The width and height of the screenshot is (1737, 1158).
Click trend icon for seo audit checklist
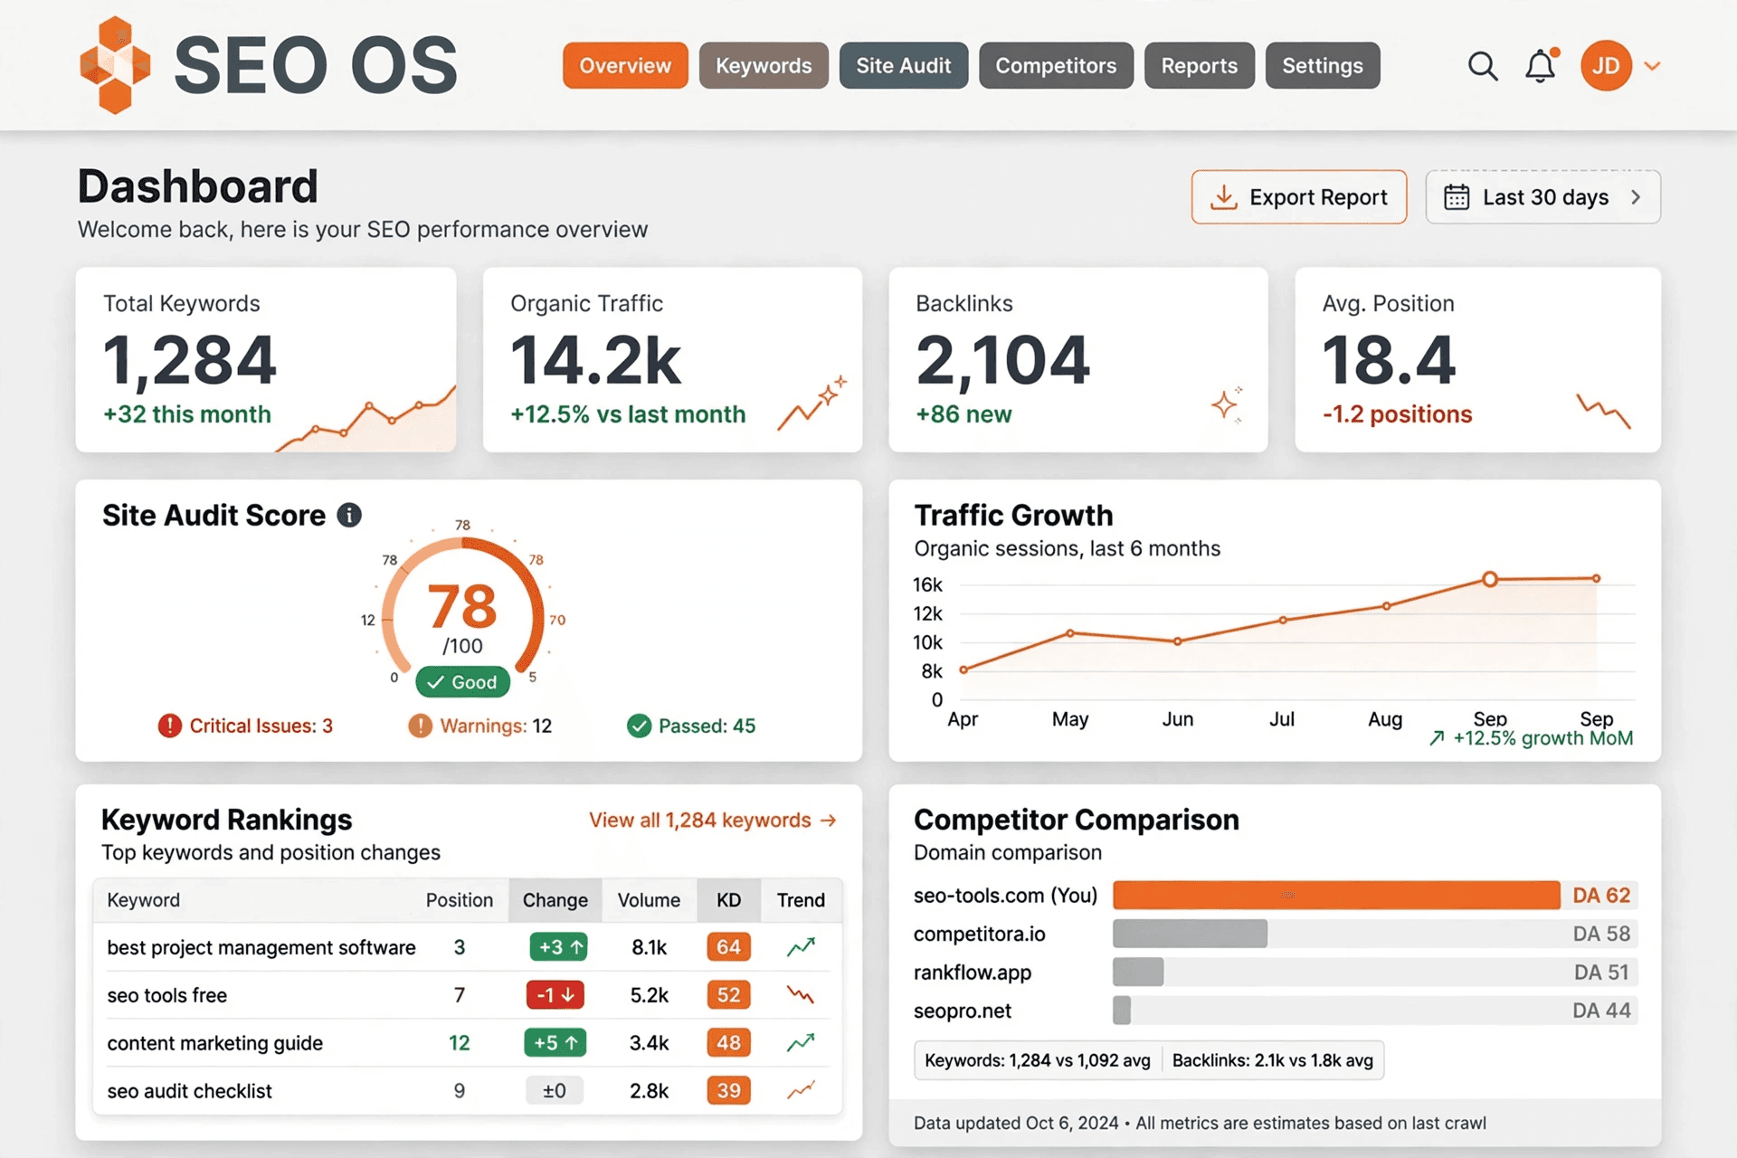[x=801, y=1091]
